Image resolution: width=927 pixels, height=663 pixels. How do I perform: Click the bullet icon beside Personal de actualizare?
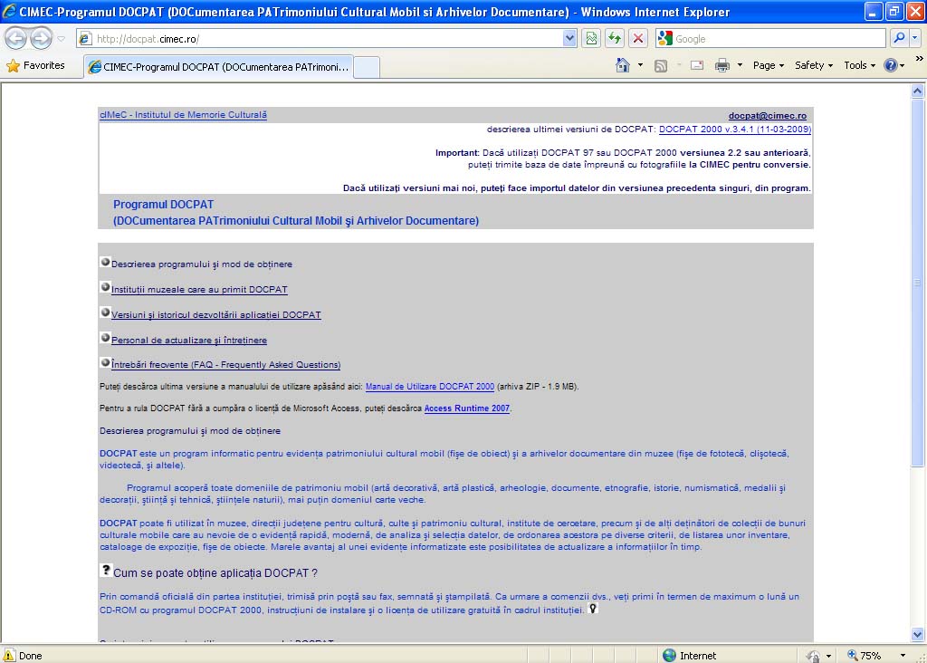tap(105, 339)
